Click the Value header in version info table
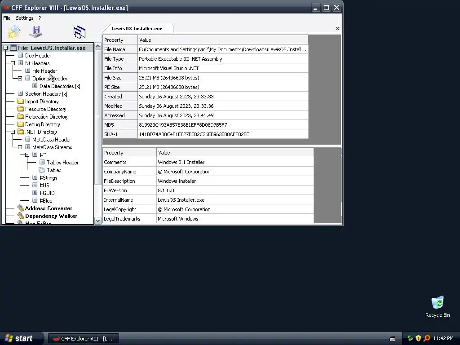460x345 pixels. (x=235, y=153)
